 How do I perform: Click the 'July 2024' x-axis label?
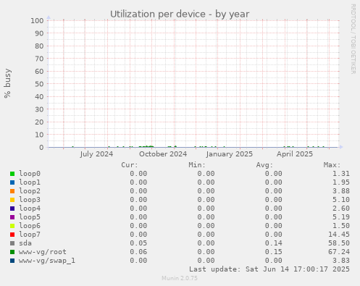tap(96, 154)
